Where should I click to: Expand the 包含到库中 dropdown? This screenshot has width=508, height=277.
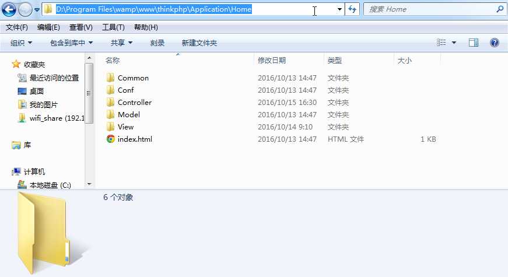[72, 43]
